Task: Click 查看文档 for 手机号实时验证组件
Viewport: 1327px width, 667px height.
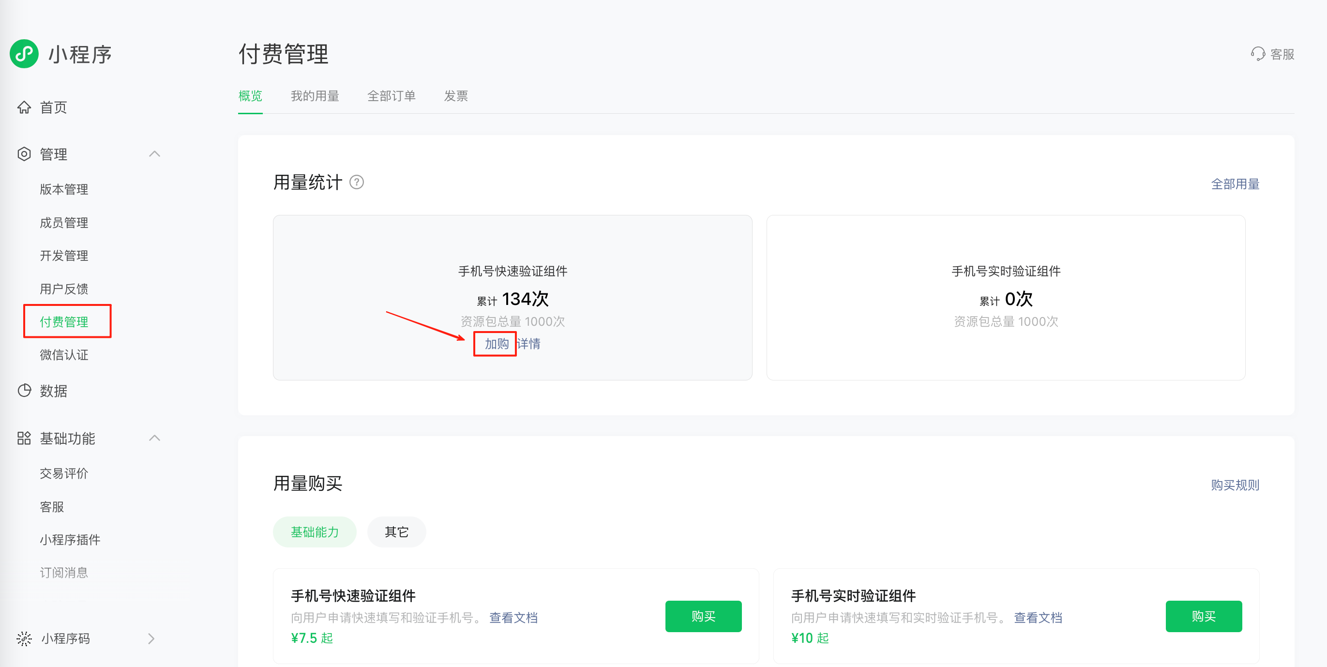Action: (x=1038, y=618)
